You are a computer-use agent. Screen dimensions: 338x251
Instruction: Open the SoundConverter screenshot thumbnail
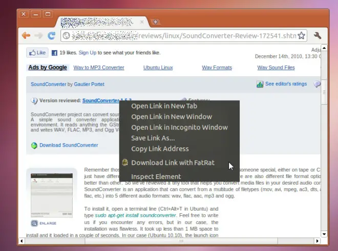(x=52, y=195)
